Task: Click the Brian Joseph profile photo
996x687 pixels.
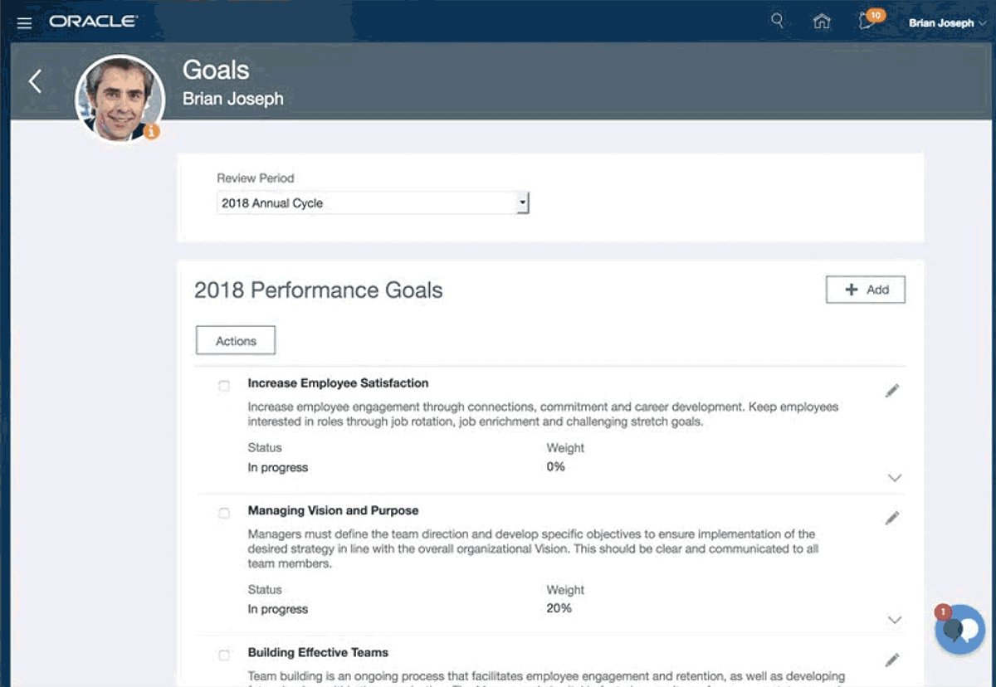Action: [x=120, y=98]
